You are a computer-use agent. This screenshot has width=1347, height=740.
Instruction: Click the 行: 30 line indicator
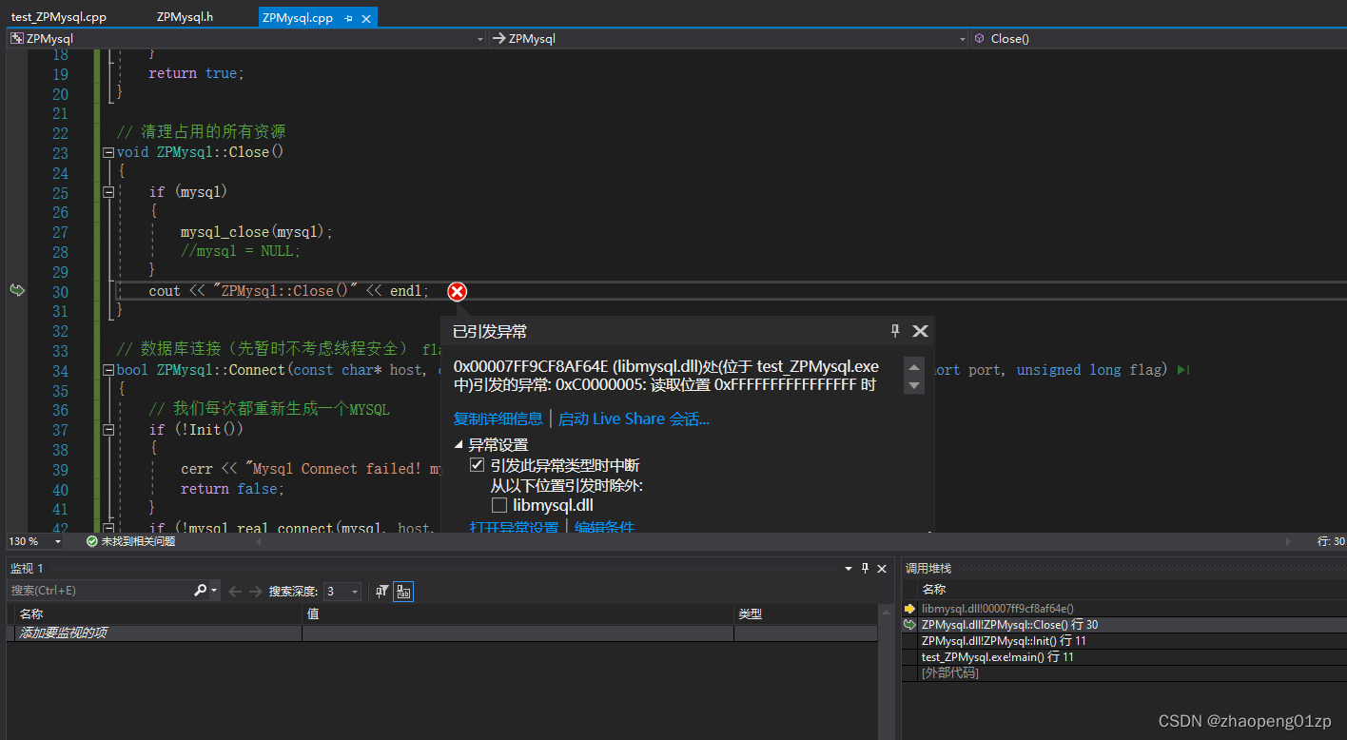[1331, 541]
